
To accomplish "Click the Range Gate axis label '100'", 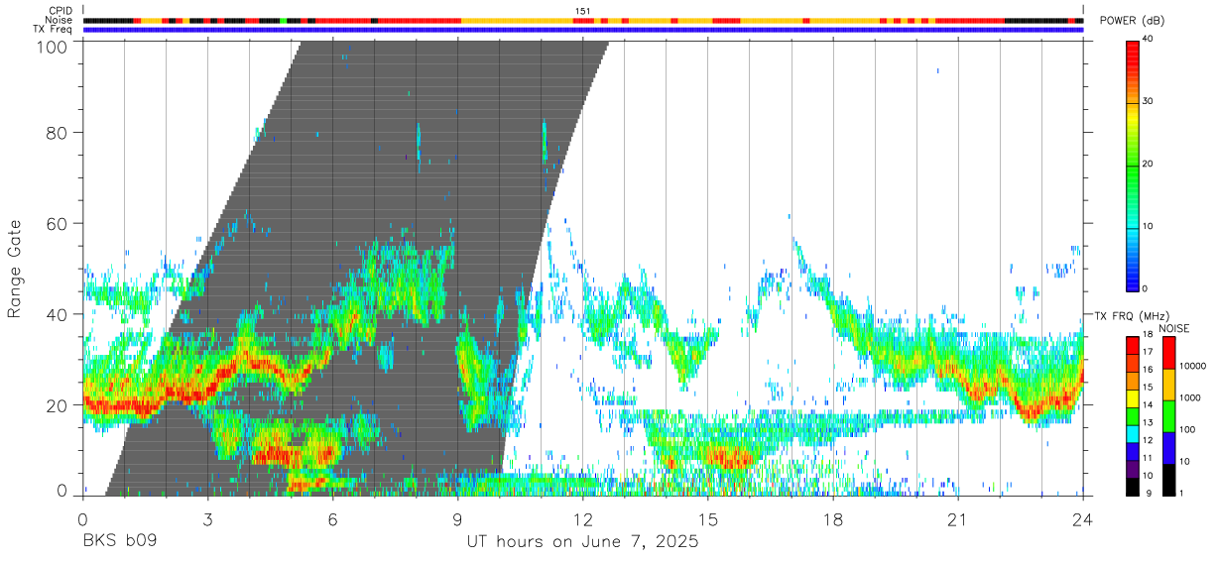I will pyautogui.click(x=54, y=47).
